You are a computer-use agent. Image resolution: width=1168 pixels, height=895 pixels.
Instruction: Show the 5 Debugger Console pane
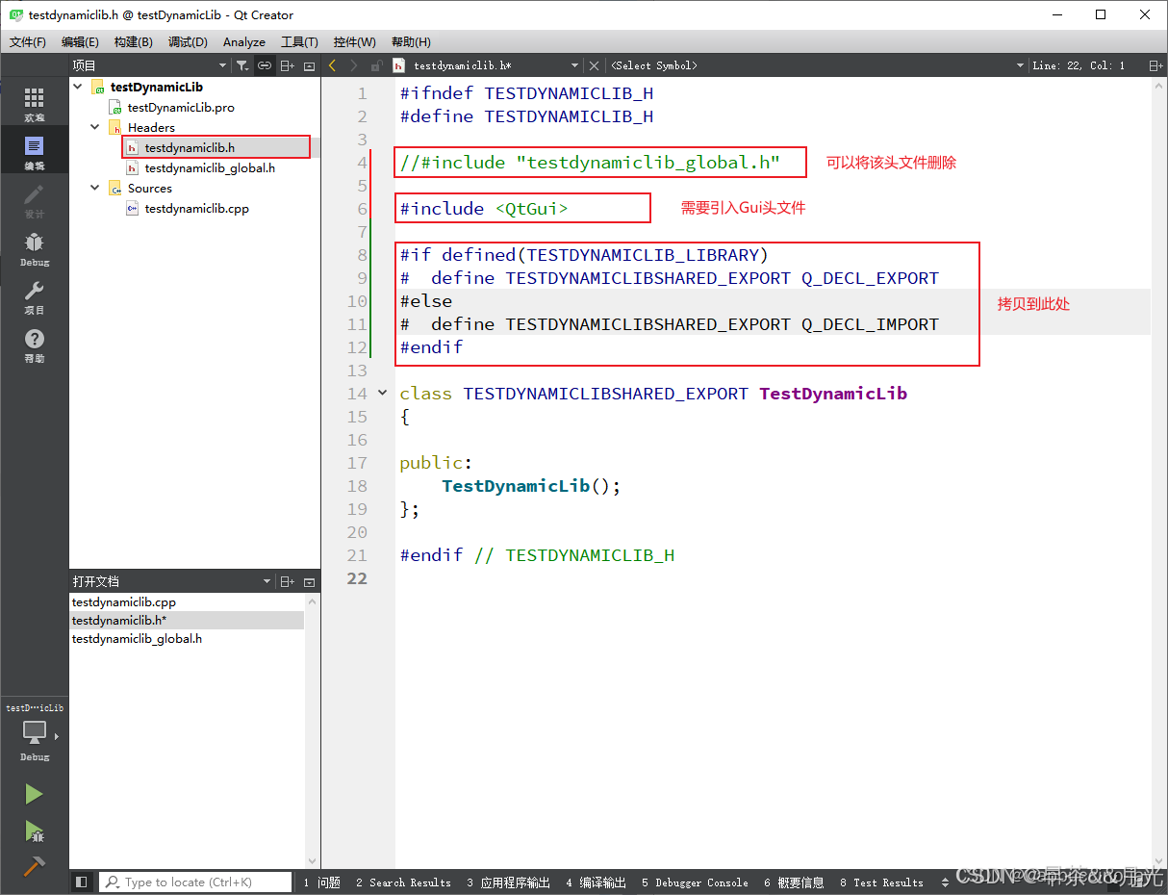point(695,882)
